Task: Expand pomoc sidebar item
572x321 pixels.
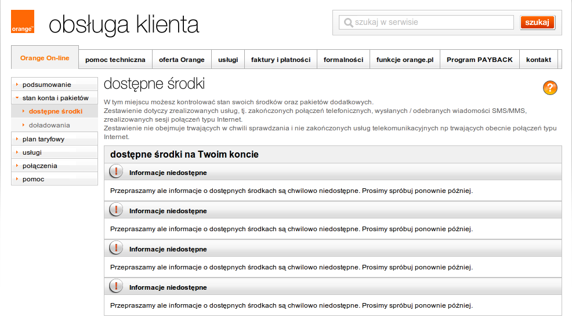Action: click(x=55, y=179)
